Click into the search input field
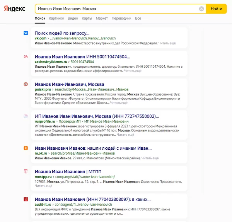 click(x=116, y=9)
